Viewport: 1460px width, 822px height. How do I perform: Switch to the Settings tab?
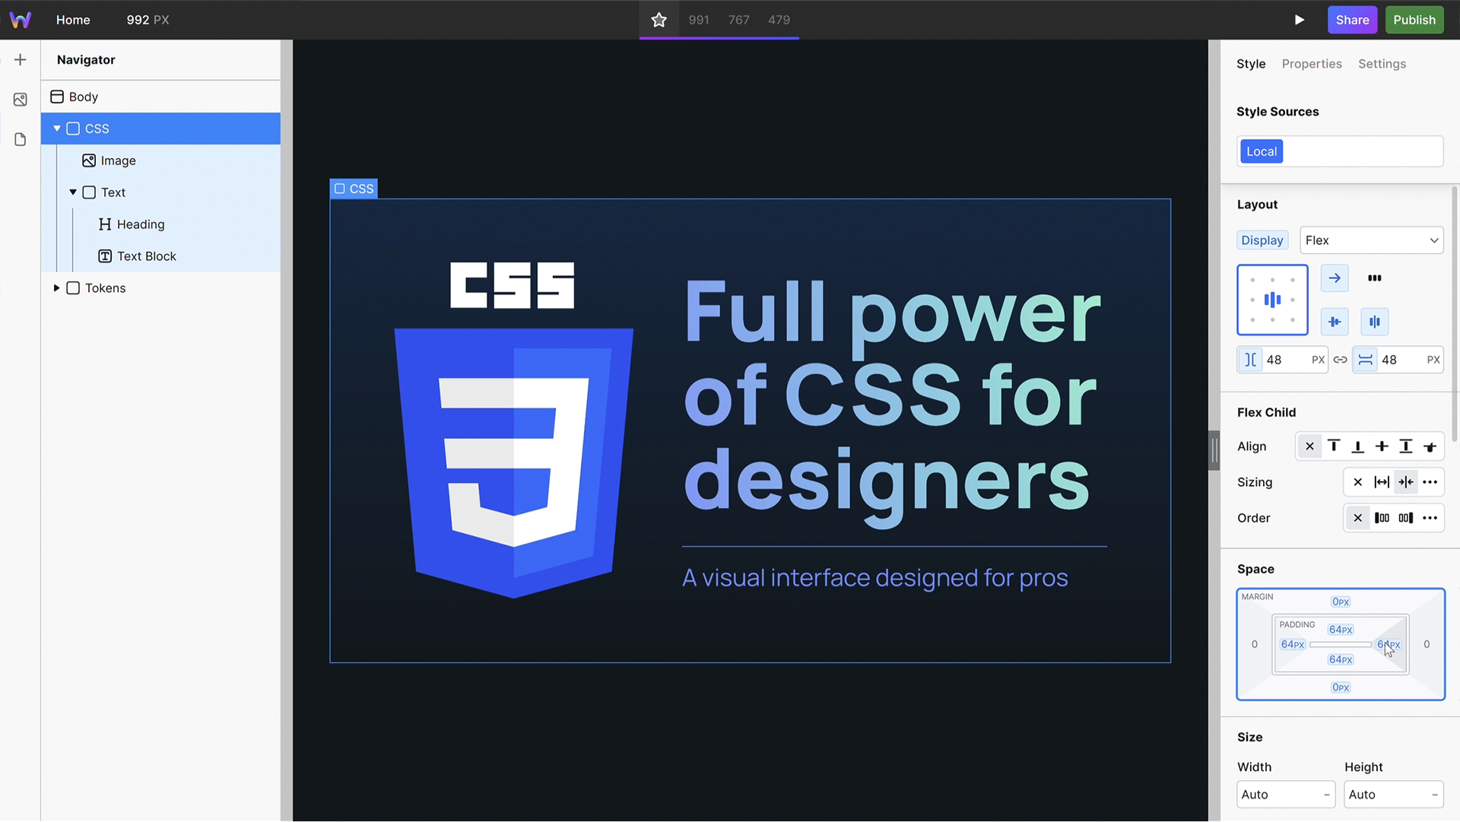point(1382,64)
